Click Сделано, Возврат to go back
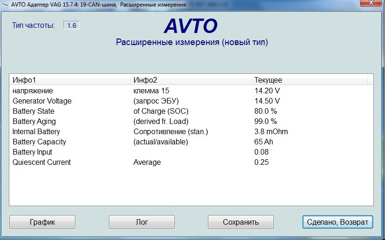Screen dimensions: 385x240 [338, 222]
